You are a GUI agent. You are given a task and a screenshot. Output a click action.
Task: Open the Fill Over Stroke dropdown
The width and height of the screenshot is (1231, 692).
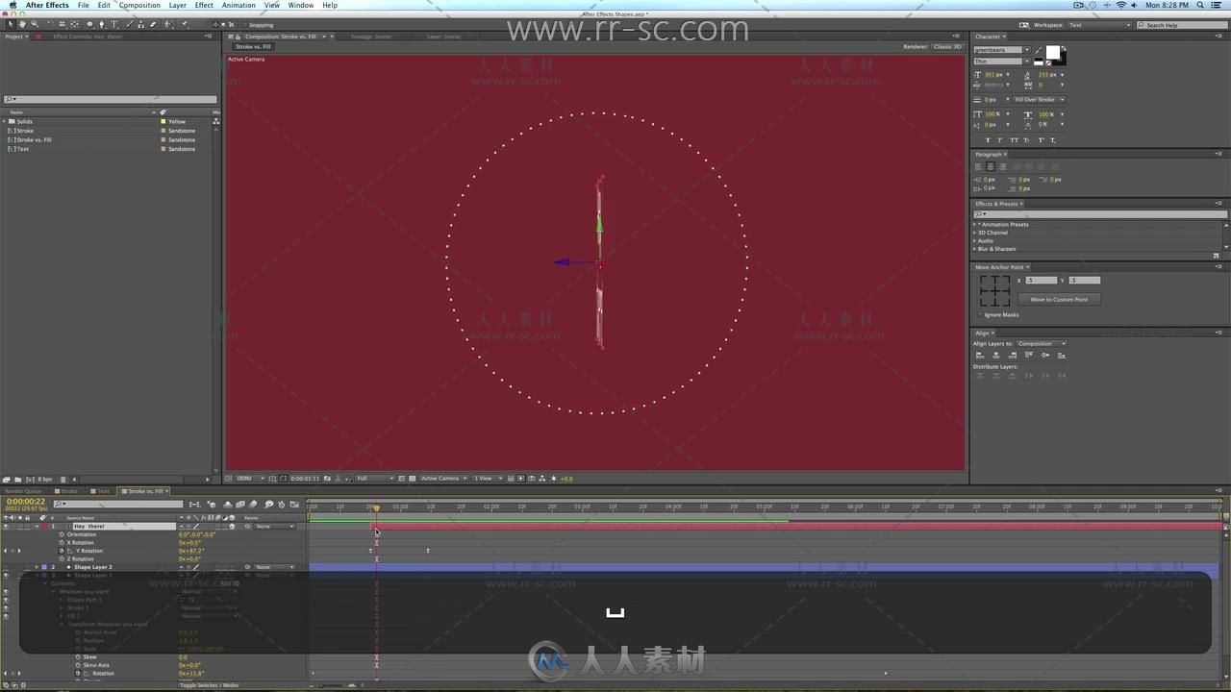point(1040,100)
